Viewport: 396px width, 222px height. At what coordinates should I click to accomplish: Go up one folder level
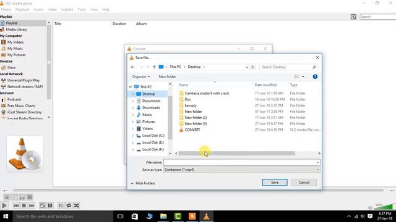tap(154, 67)
